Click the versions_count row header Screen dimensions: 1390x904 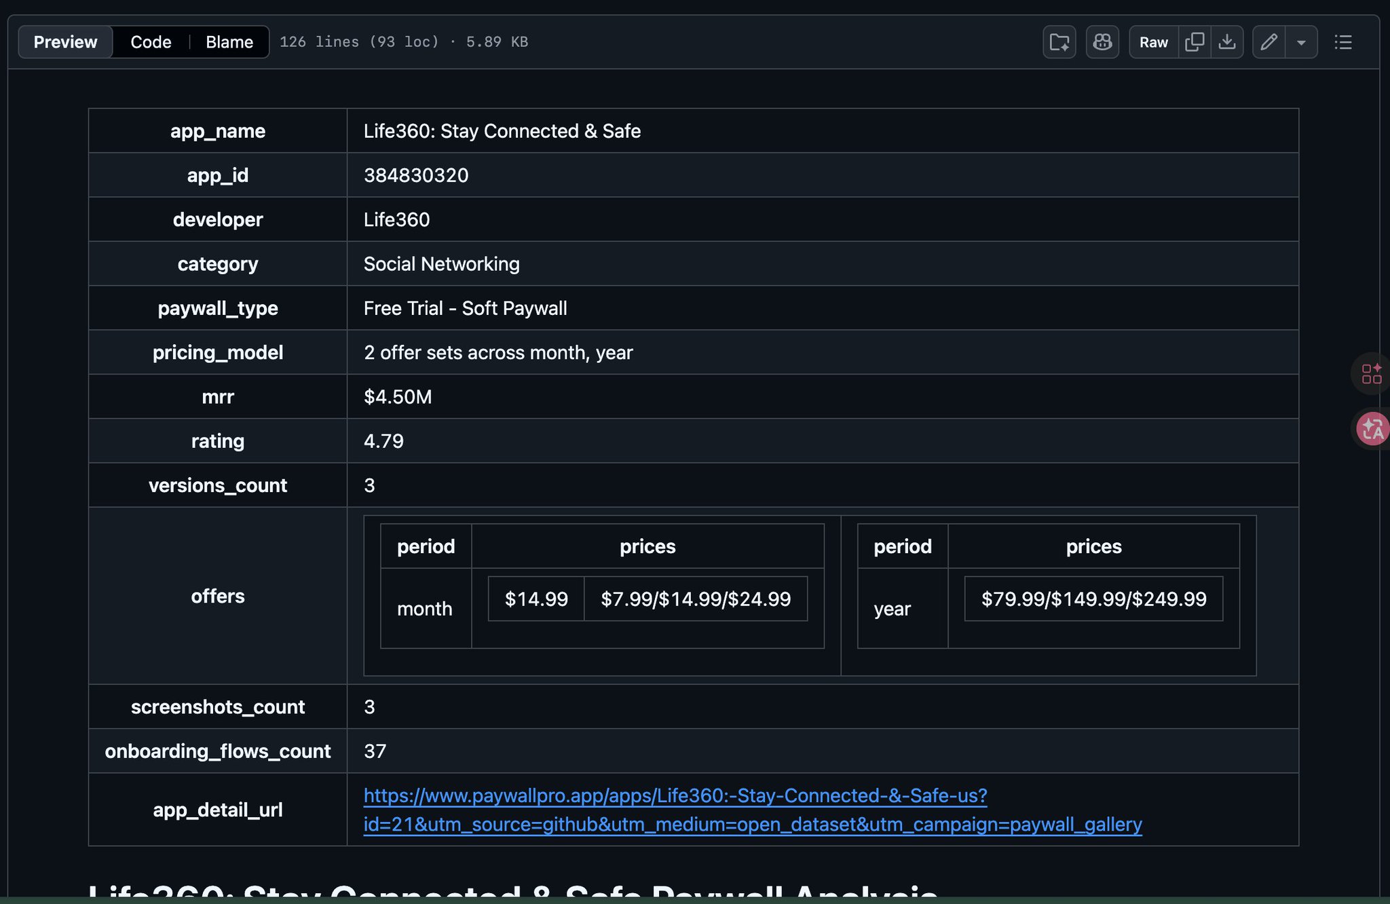click(218, 485)
